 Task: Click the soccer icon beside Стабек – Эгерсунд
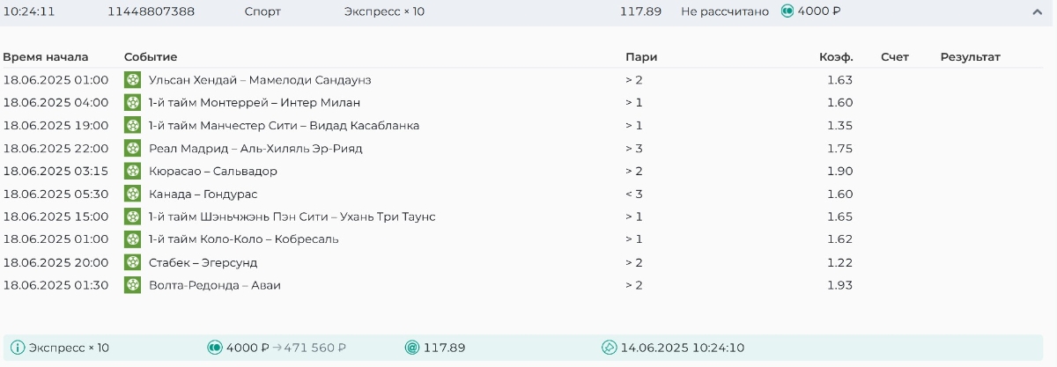(x=132, y=262)
